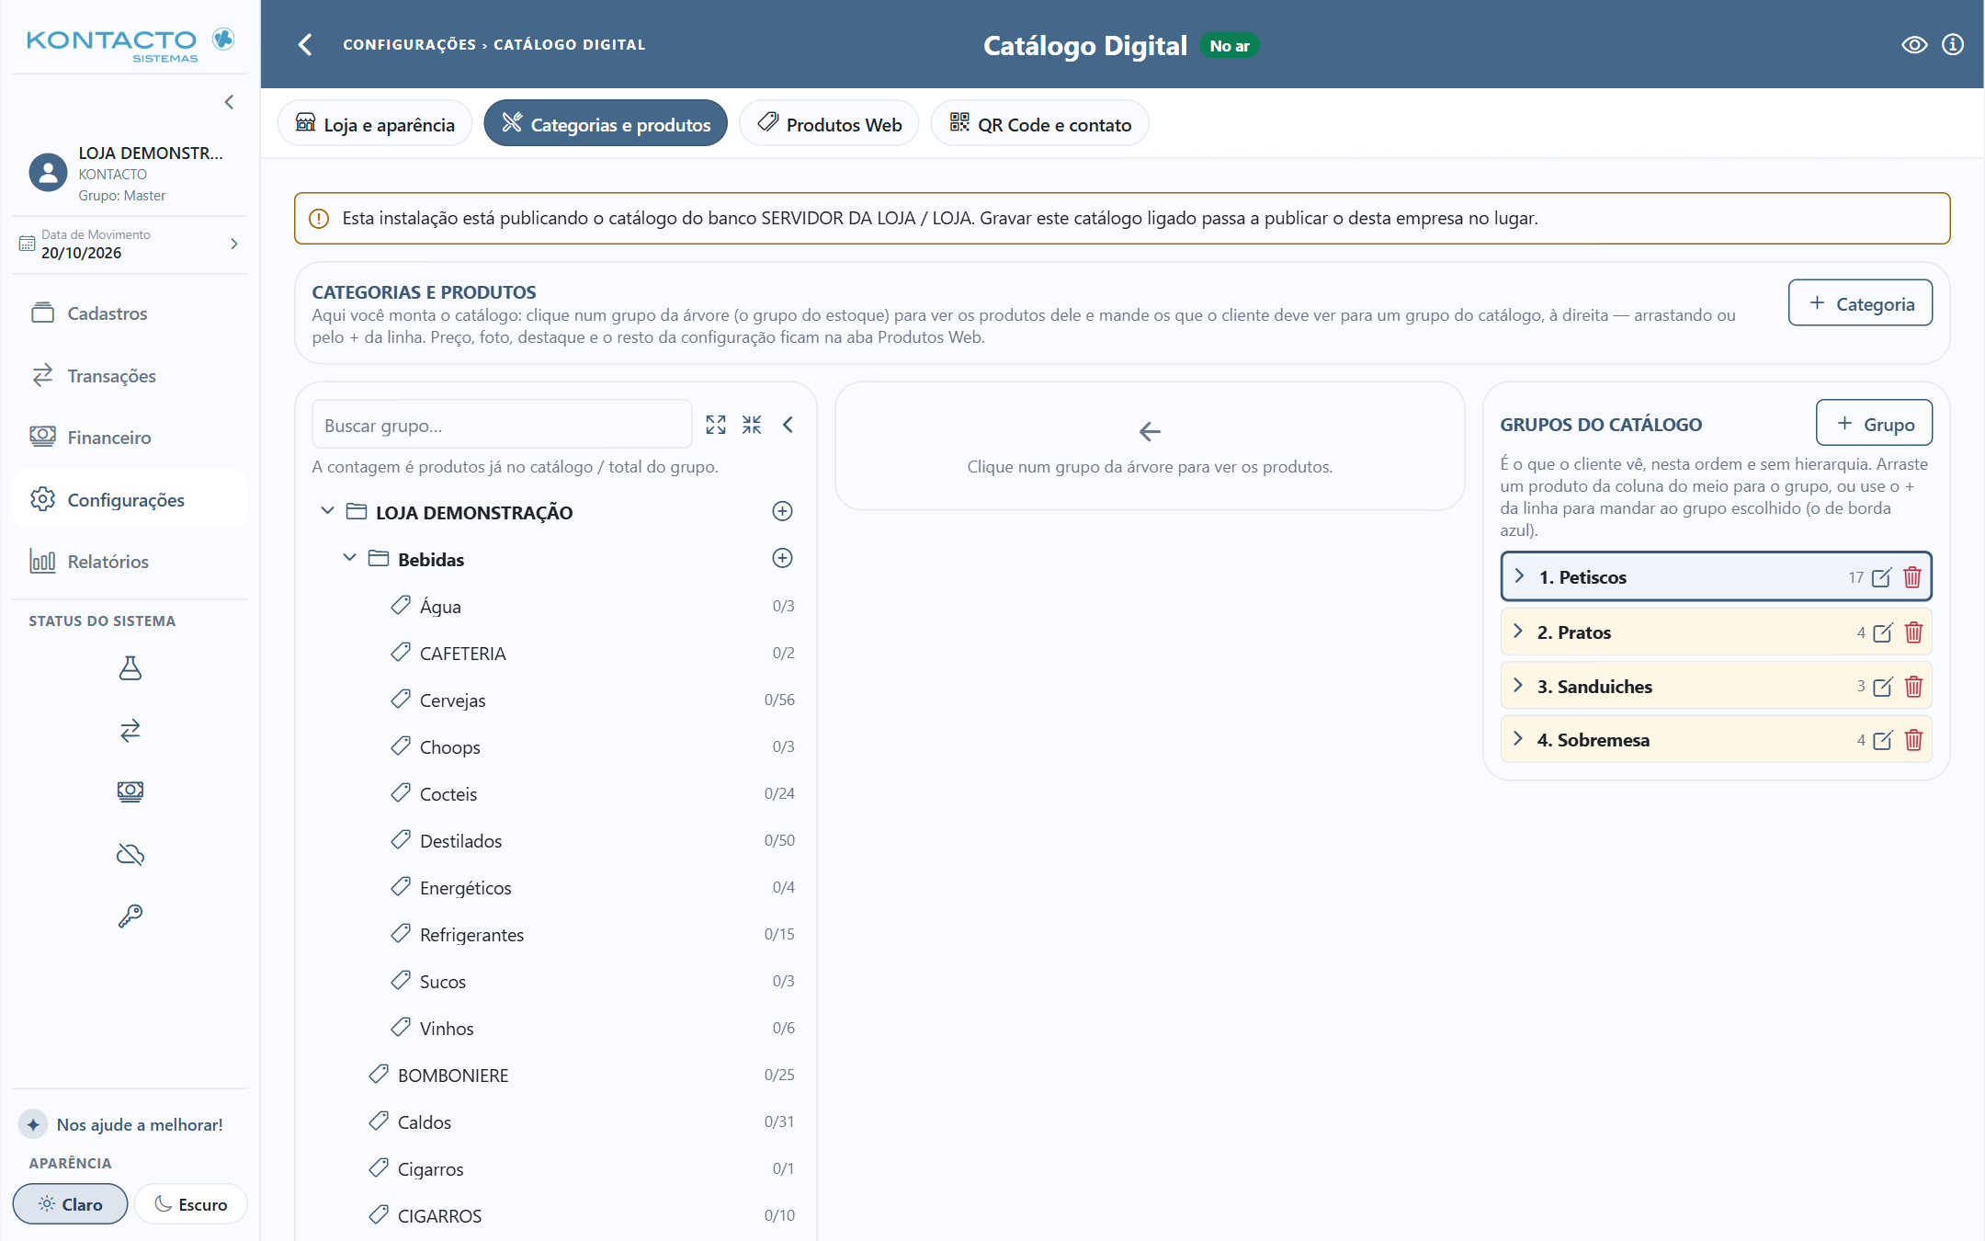Image resolution: width=1985 pixels, height=1241 pixels.
Task: Switch appearance to Escuro theme
Action: coord(191,1204)
